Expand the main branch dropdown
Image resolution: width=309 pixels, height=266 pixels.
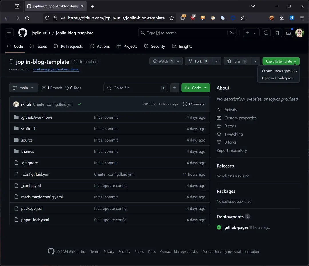coord(24,88)
